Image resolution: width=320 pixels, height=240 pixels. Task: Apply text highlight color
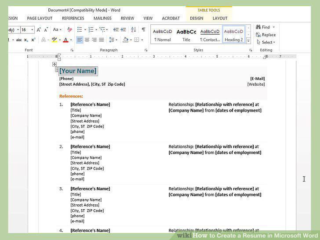55,40
